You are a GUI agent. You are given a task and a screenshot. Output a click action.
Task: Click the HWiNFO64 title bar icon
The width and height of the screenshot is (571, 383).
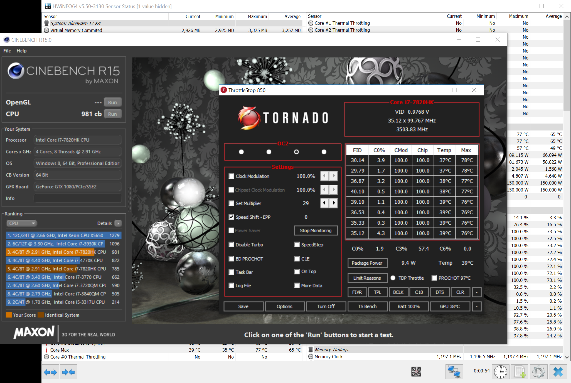point(48,6)
